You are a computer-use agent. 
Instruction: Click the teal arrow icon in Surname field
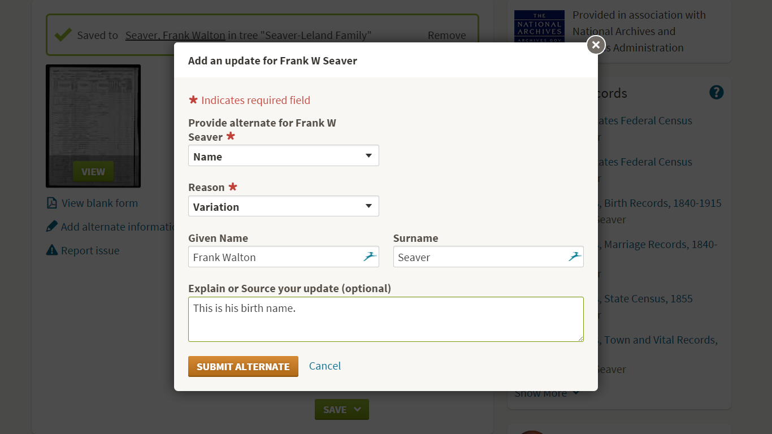[575, 257]
